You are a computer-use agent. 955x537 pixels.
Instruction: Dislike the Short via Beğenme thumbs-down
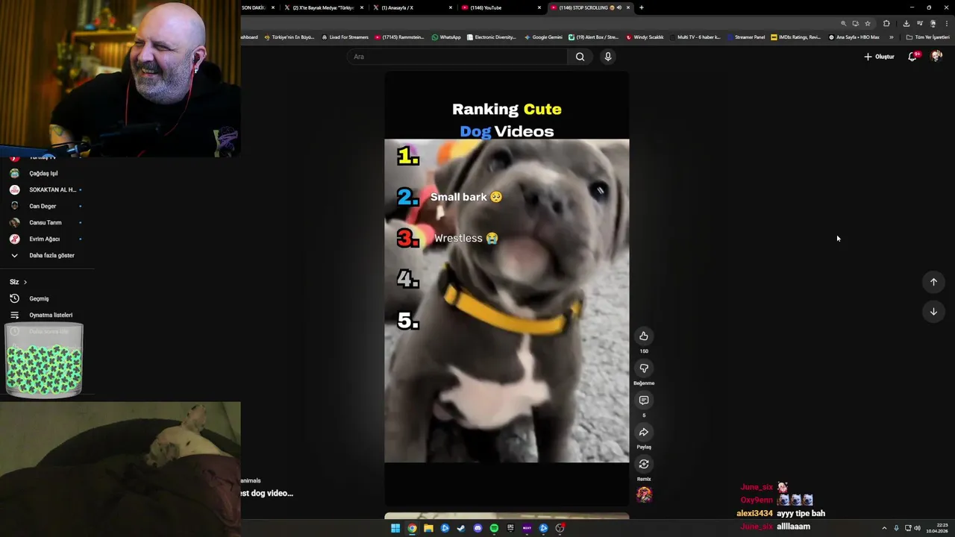coord(644,368)
